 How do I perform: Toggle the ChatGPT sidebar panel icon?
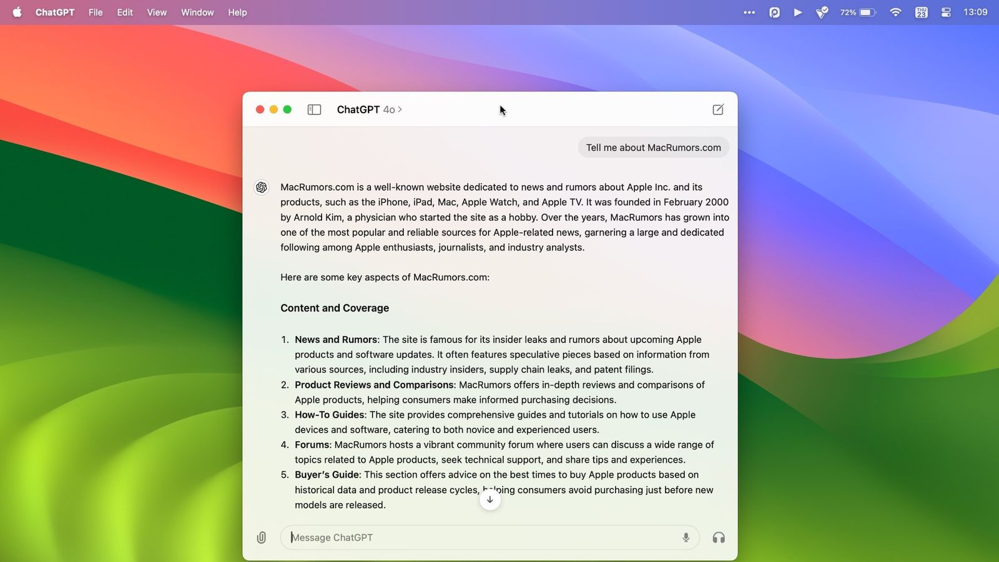(x=314, y=110)
